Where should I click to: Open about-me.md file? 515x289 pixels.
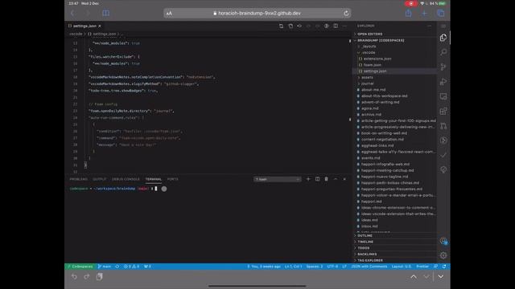tap(373, 89)
